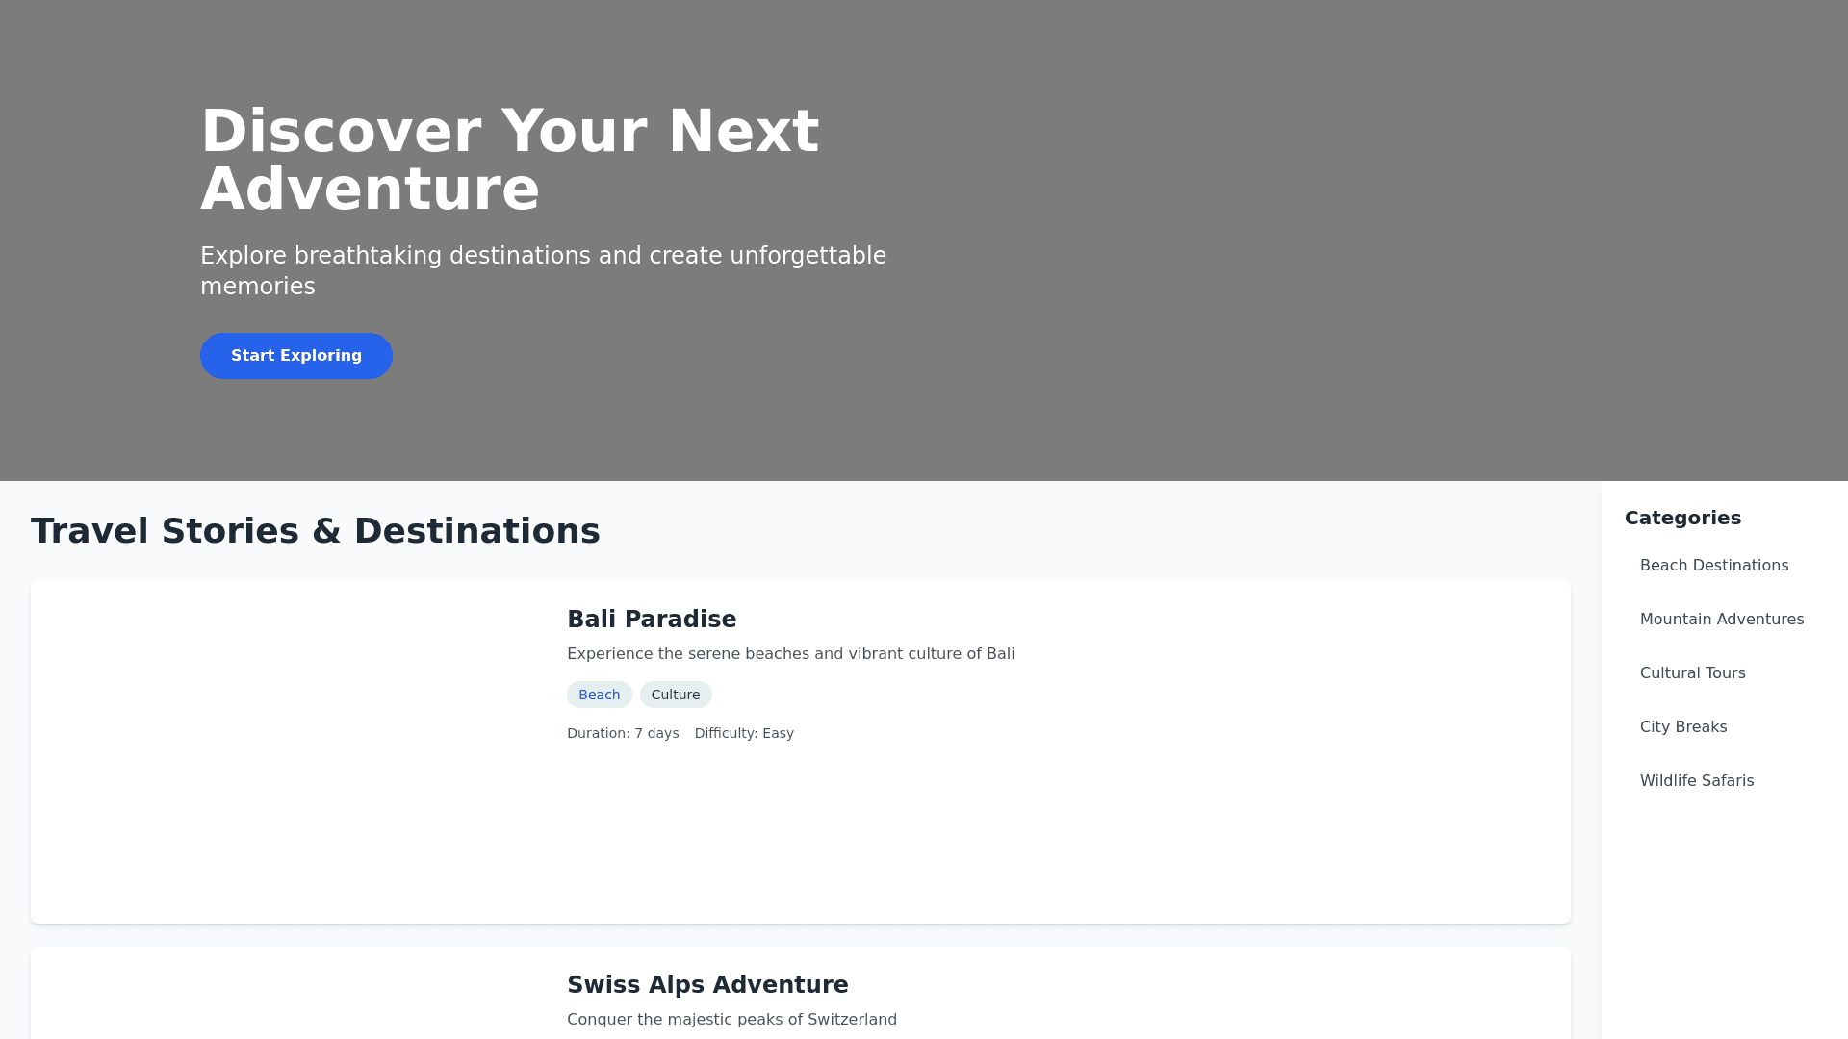Go to the Cultural Tours category
The image size is (1848, 1039).
(1692, 673)
